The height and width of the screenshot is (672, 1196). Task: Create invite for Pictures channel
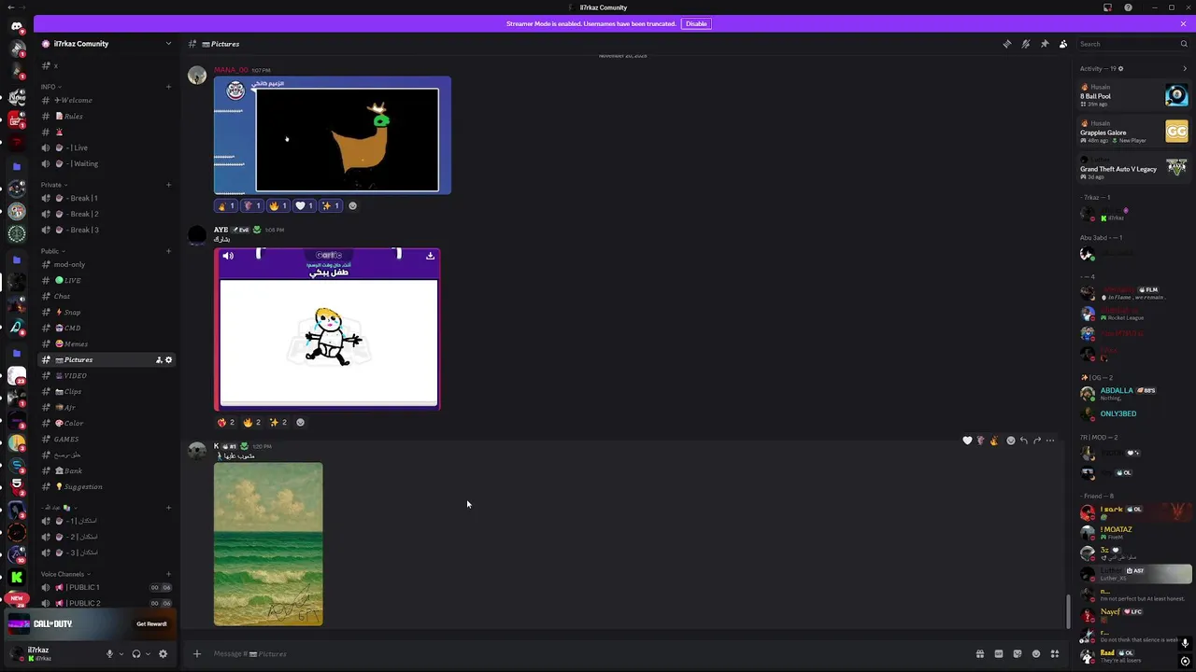(x=159, y=359)
